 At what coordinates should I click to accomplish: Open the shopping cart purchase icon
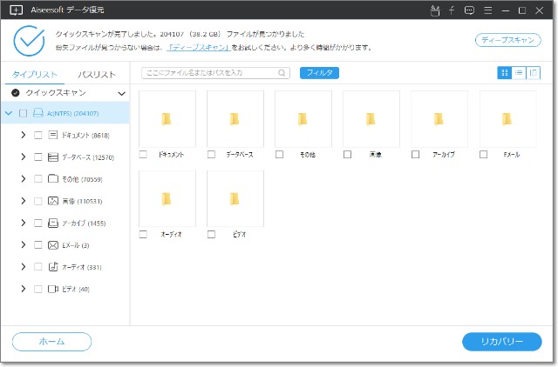[x=436, y=10]
